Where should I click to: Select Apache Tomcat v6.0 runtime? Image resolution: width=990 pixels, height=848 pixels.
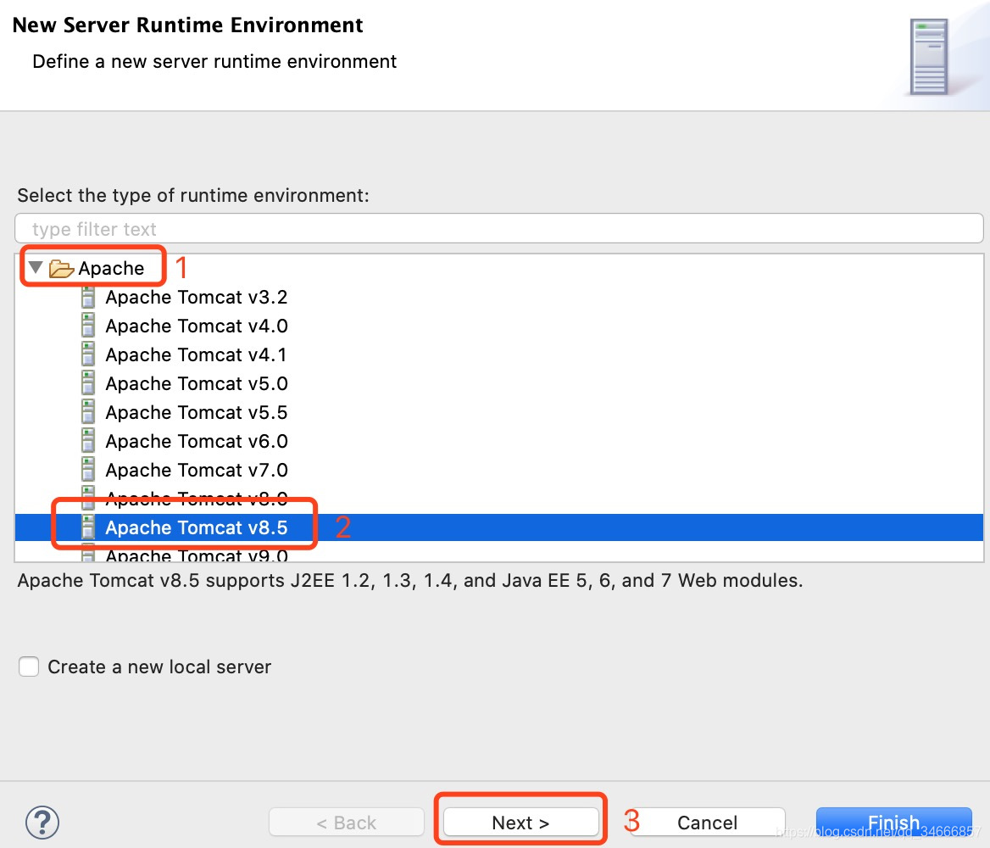click(x=197, y=441)
